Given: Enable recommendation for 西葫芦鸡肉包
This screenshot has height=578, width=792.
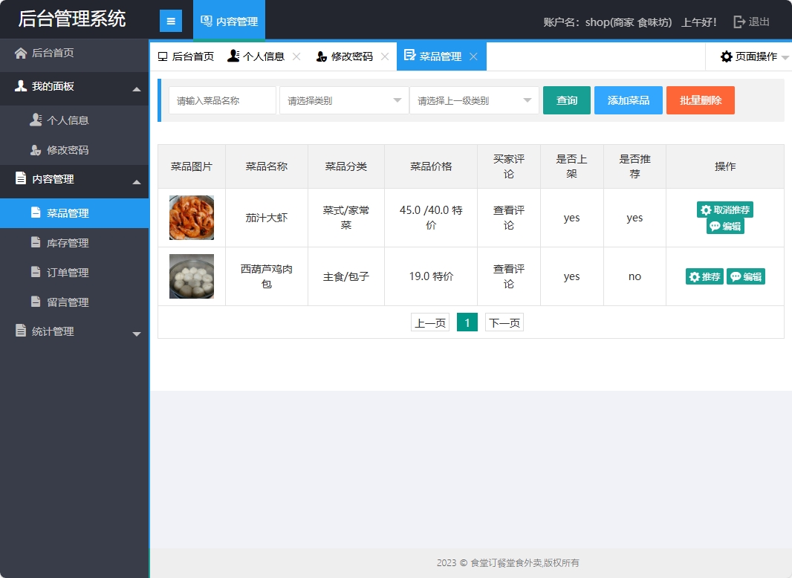Looking at the screenshot, I should pyautogui.click(x=704, y=276).
